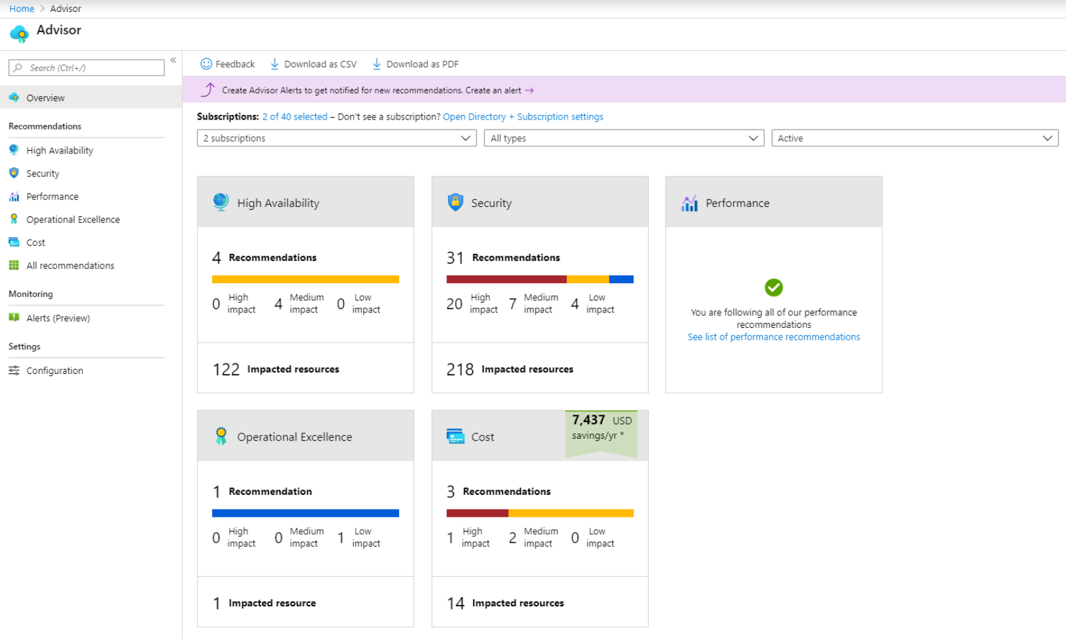Click 31 Recommendations in Security card

click(x=503, y=258)
